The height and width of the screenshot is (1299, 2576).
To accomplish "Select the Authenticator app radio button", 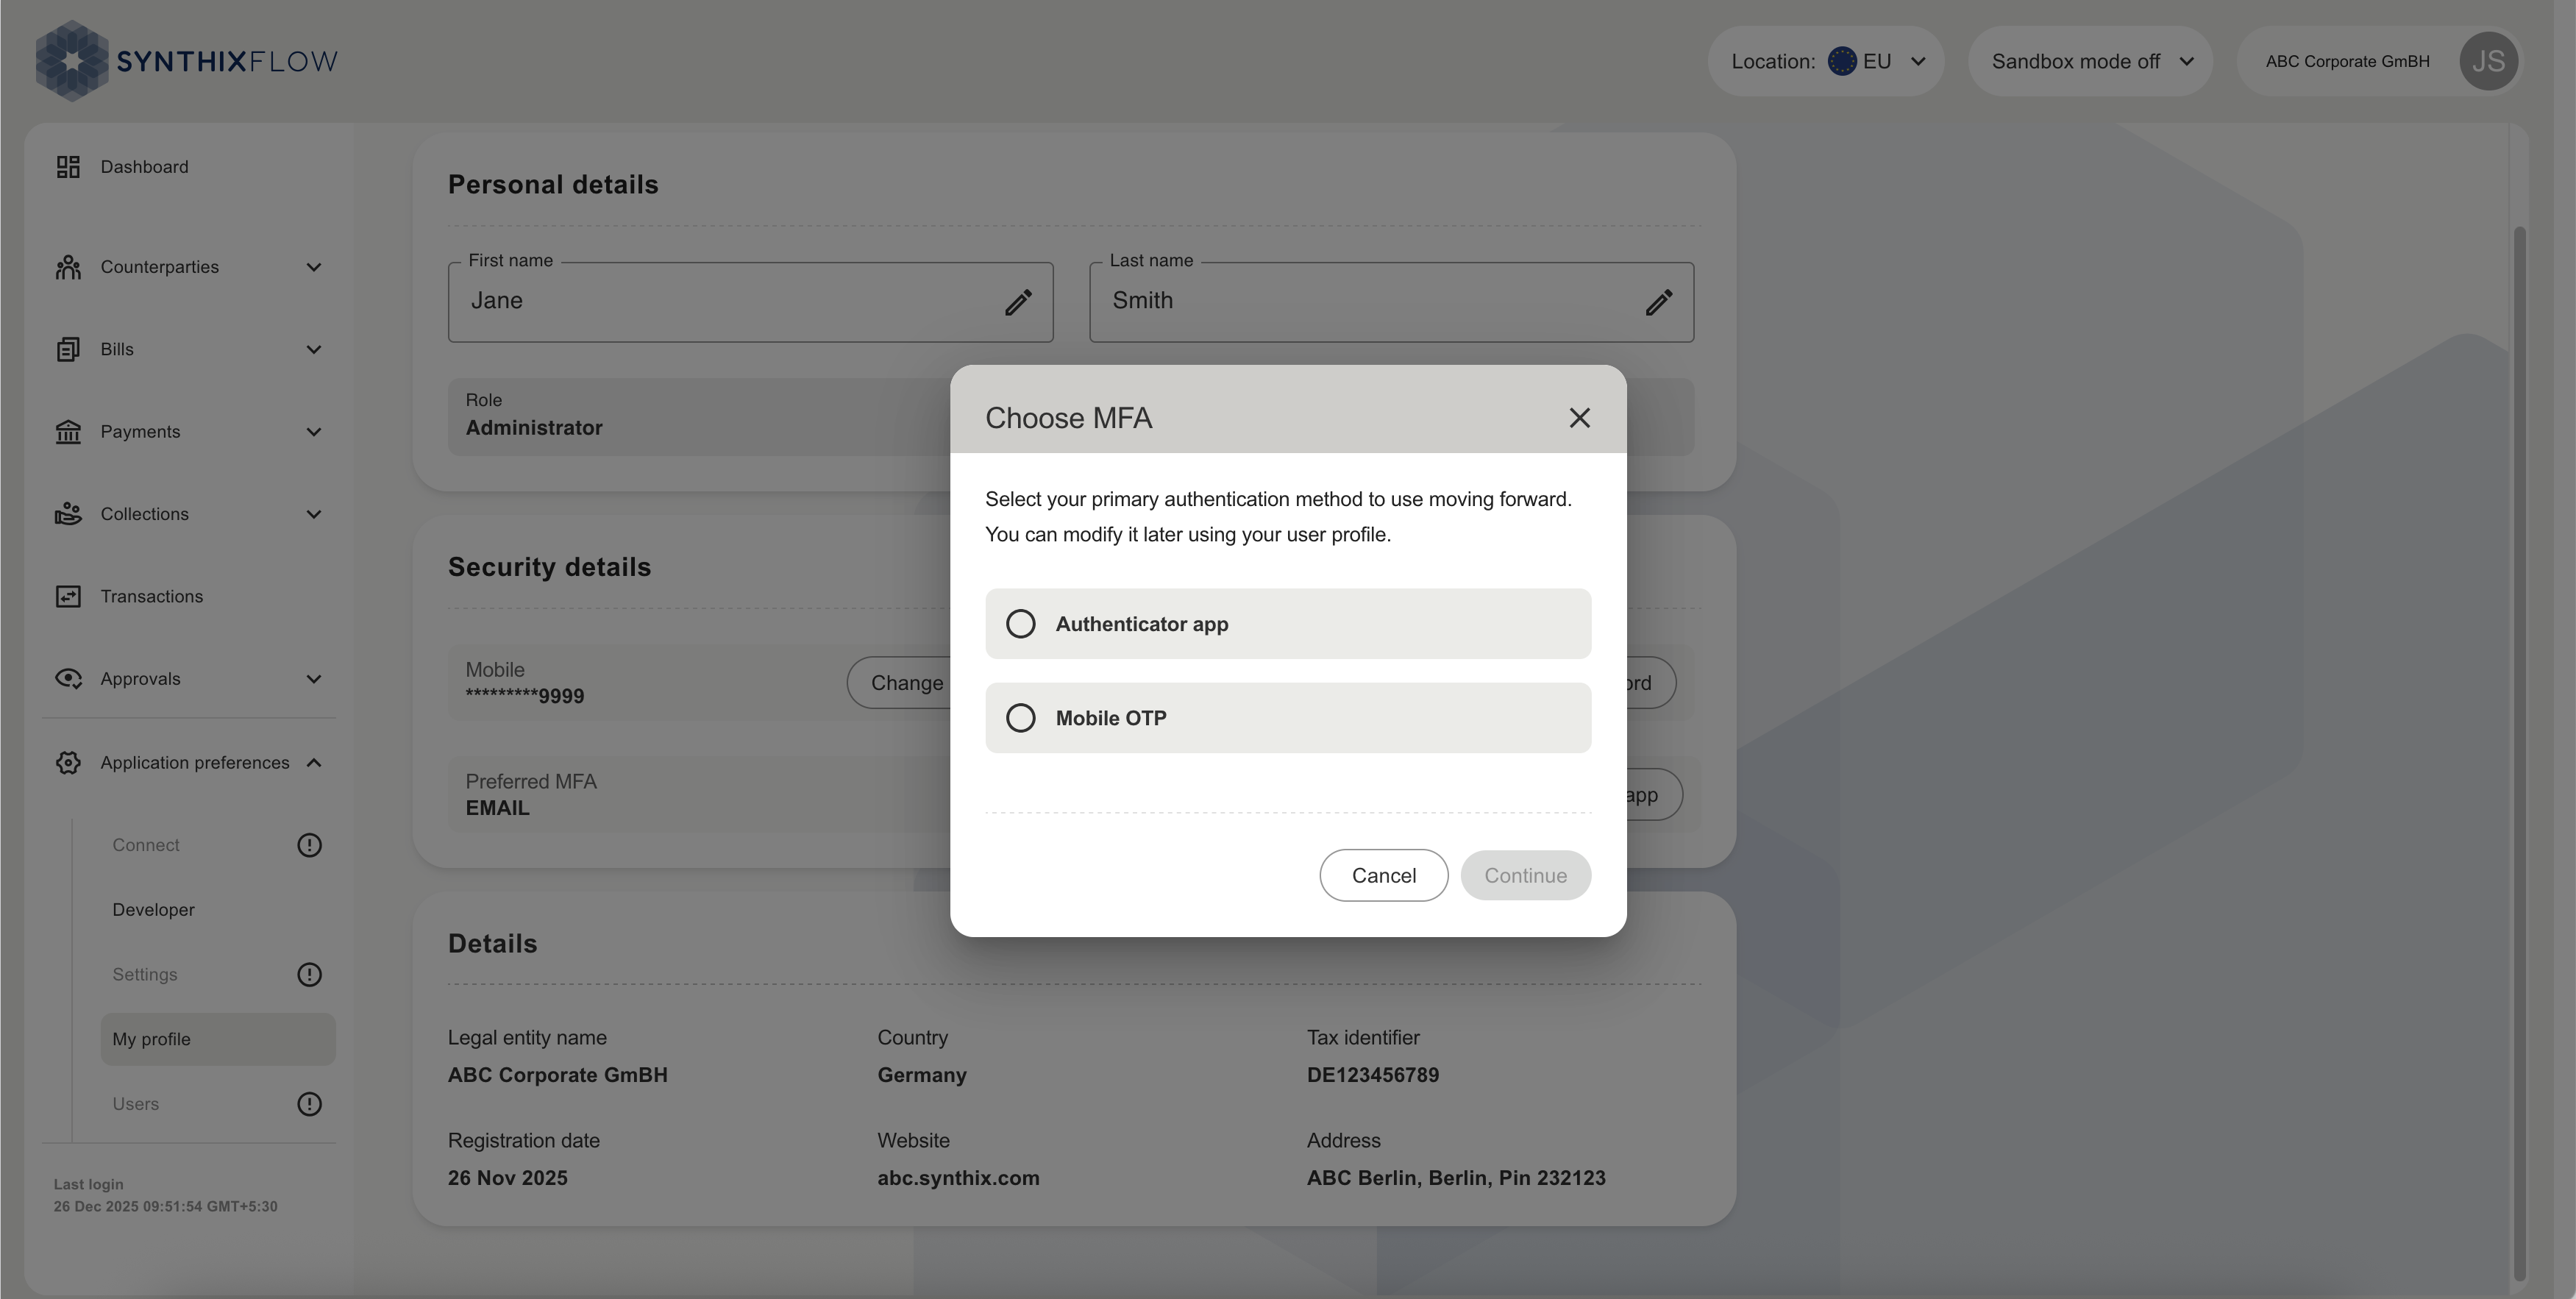I will (1020, 624).
